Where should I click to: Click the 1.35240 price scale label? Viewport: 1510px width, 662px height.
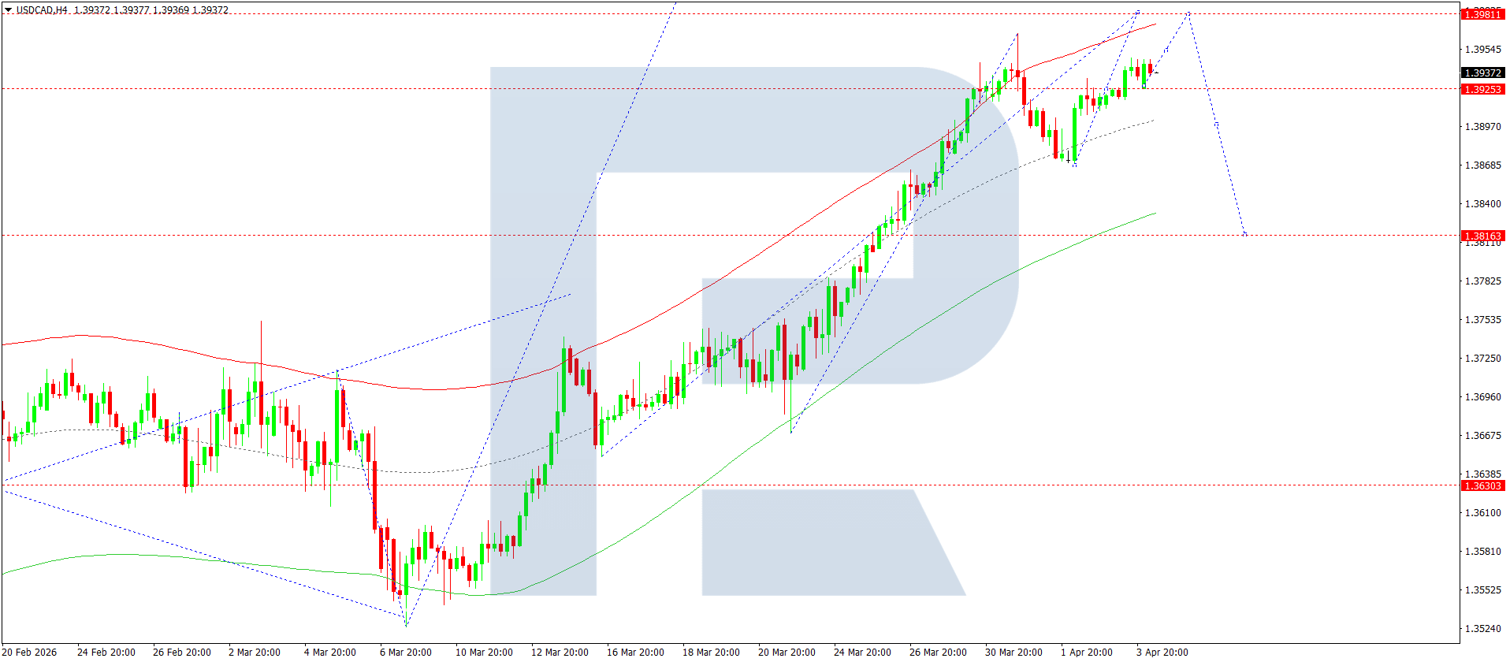(1482, 629)
